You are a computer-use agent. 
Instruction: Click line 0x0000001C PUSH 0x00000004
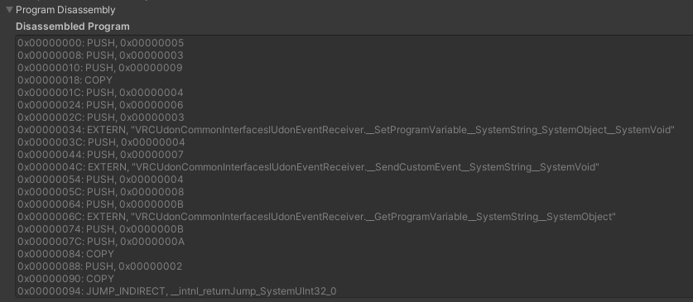[x=100, y=93]
